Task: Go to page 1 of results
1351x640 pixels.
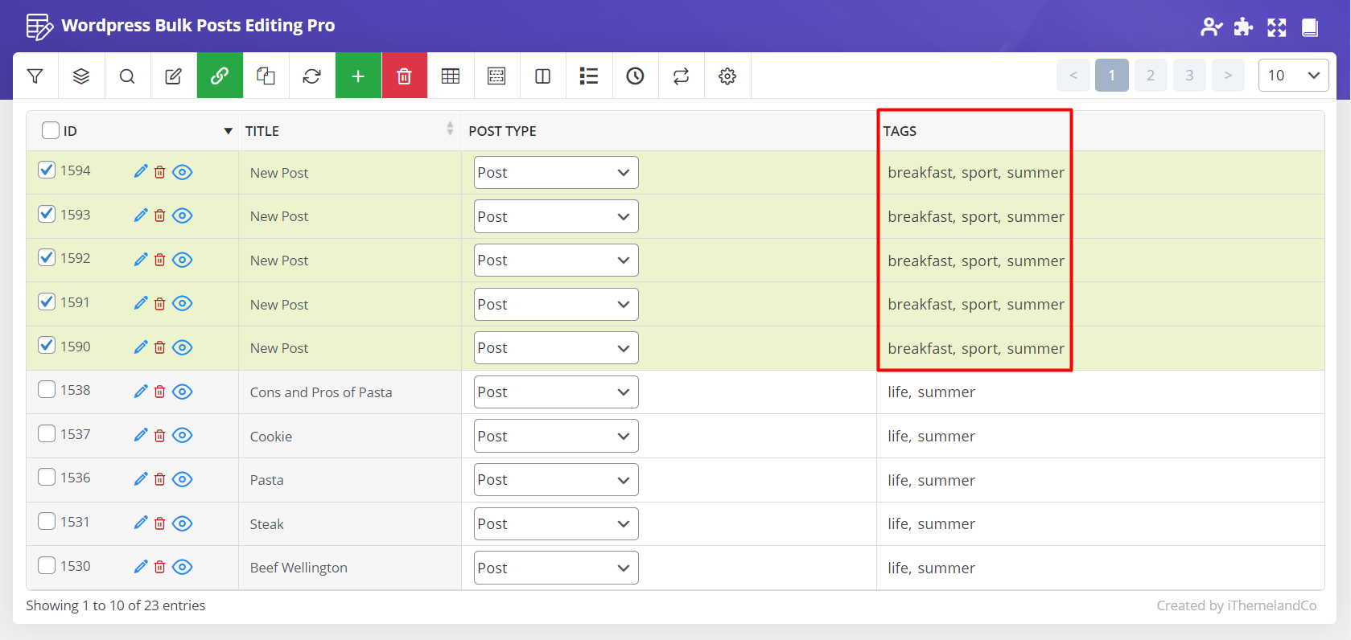Action: tap(1112, 76)
